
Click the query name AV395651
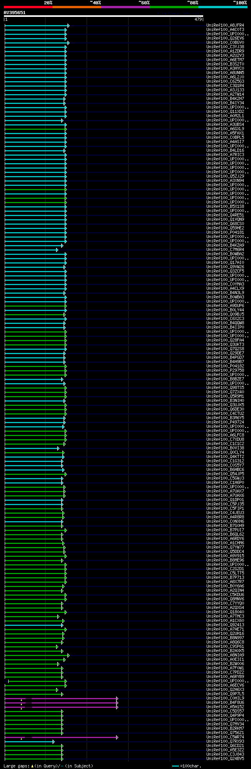(15, 13)
